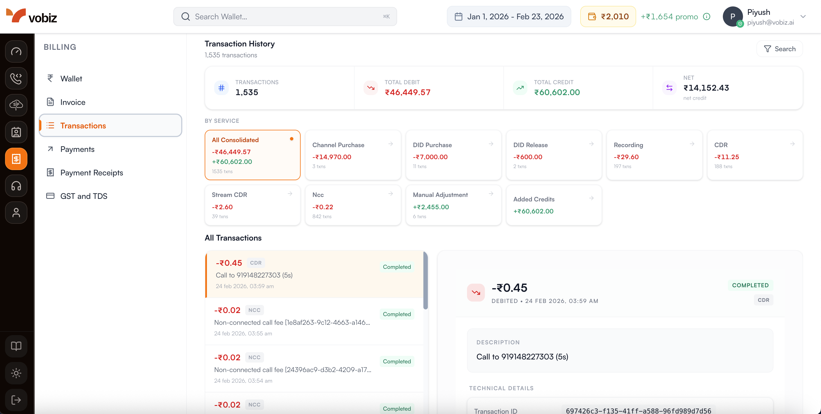
Task: Open the documentation book icon
Action: 16,346
